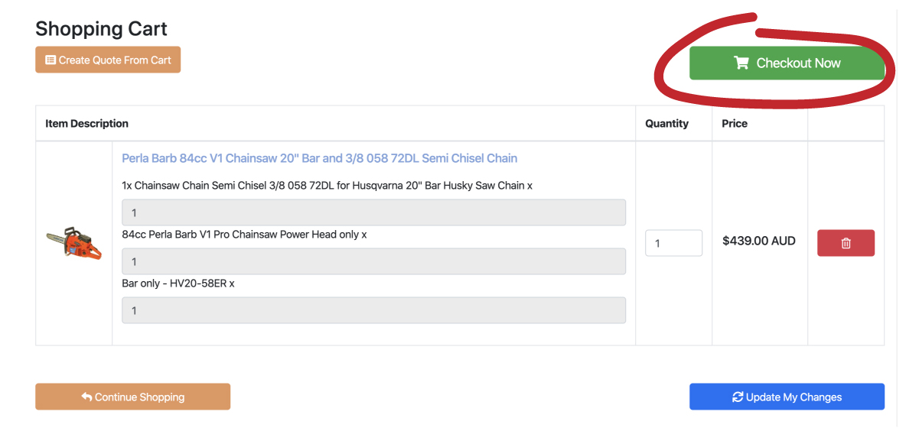Open the chainsaw product thumbnail
Viewport: 906px width, 431px height.
pos(73,243)
